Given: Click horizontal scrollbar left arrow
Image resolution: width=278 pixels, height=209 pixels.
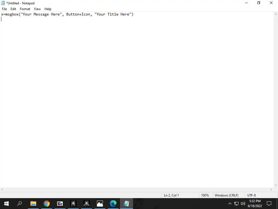Looking at the screenshot, I should (x=2, y=190).
